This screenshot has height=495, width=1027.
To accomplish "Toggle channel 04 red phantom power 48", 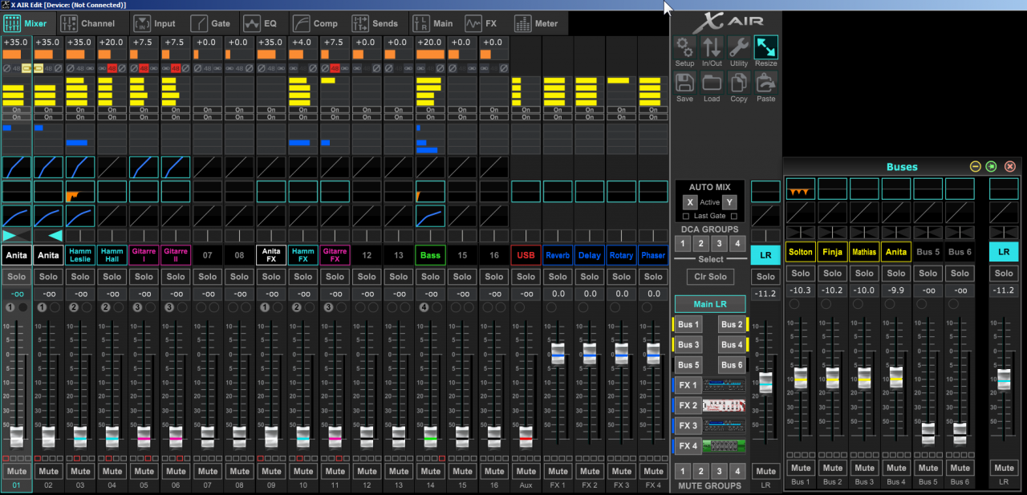I will [x=112, y=69].
